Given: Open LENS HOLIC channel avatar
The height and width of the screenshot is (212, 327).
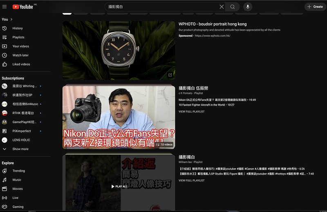Looking at the screenshot, I should click(4, 140).
